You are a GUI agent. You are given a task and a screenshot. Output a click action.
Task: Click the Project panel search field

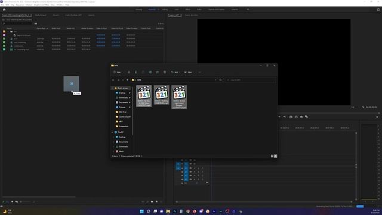[17, 24]
